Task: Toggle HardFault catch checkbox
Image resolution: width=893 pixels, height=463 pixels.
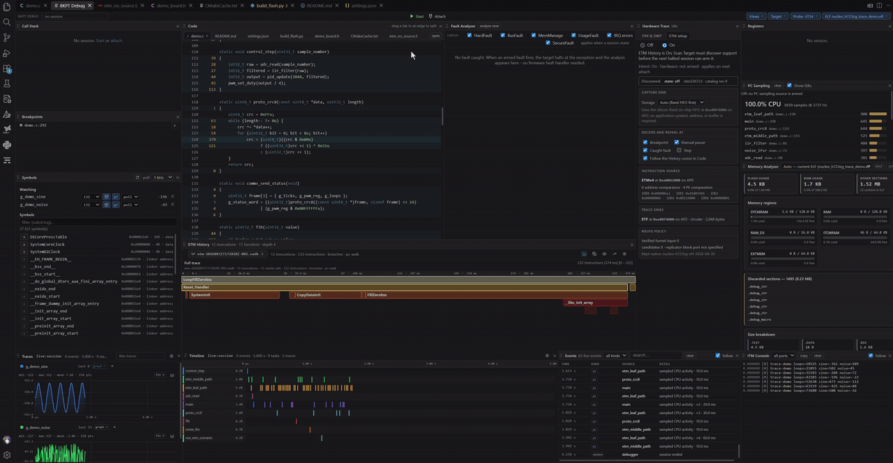Action: (x=470, y=36)
